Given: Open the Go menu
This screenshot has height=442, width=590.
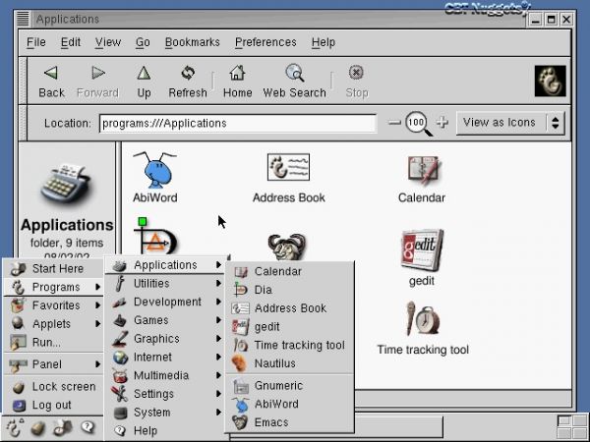Looking at the screenshot, I should tap(143, 42).
